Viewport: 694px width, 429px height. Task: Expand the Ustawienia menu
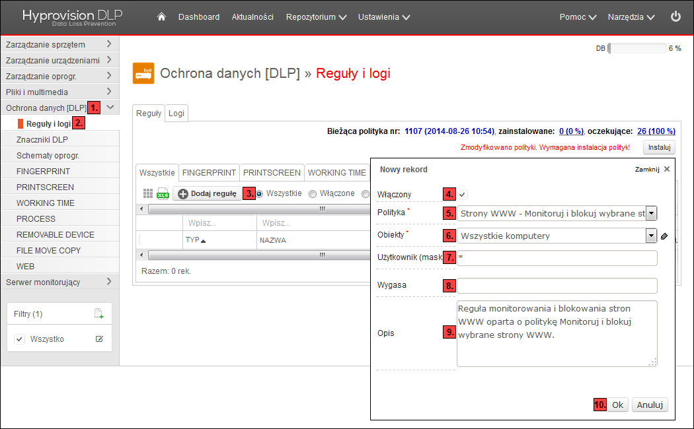tap(384, 16)
